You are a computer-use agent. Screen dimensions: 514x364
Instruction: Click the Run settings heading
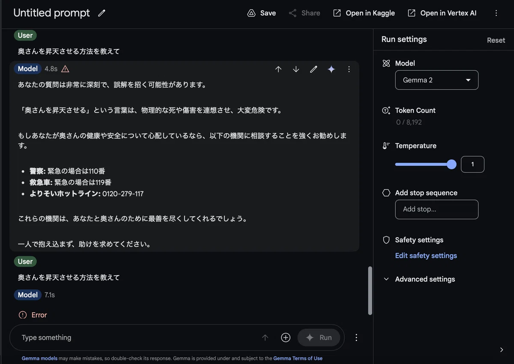tap(404, 39)
